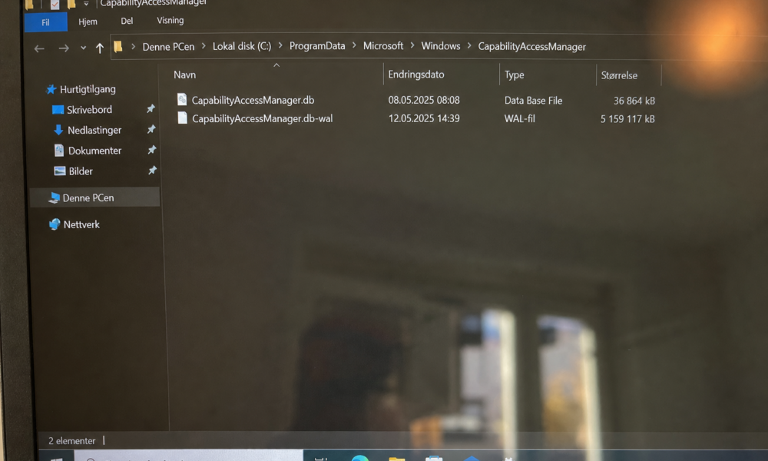Navigate to ProgramData breadcrumb
The width and height of the screenshot is (768, 461).
point(317,46)
